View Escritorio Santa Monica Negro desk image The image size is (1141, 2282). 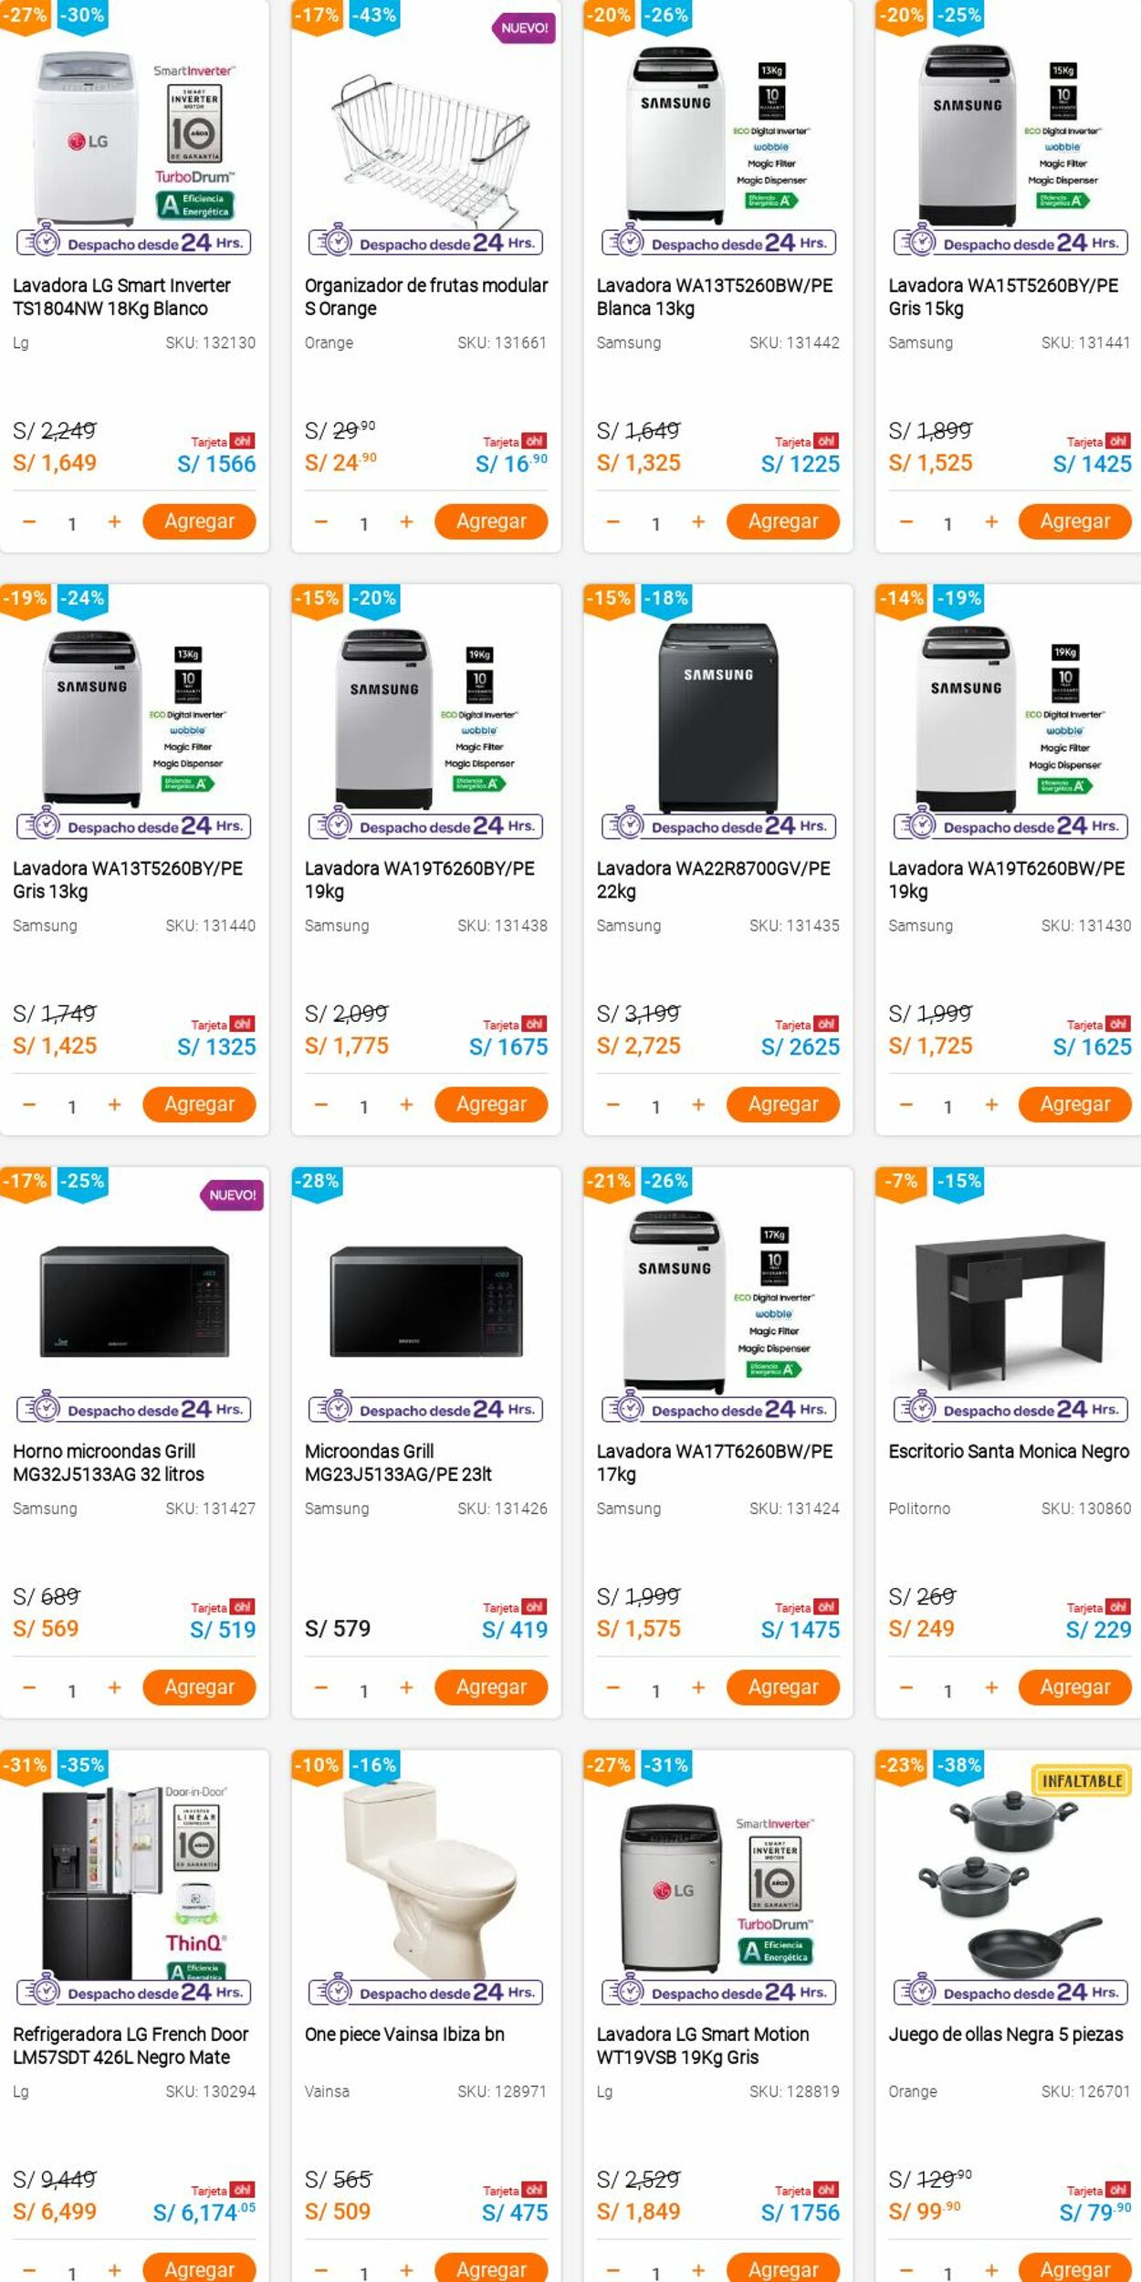tap(1010, 1300)
